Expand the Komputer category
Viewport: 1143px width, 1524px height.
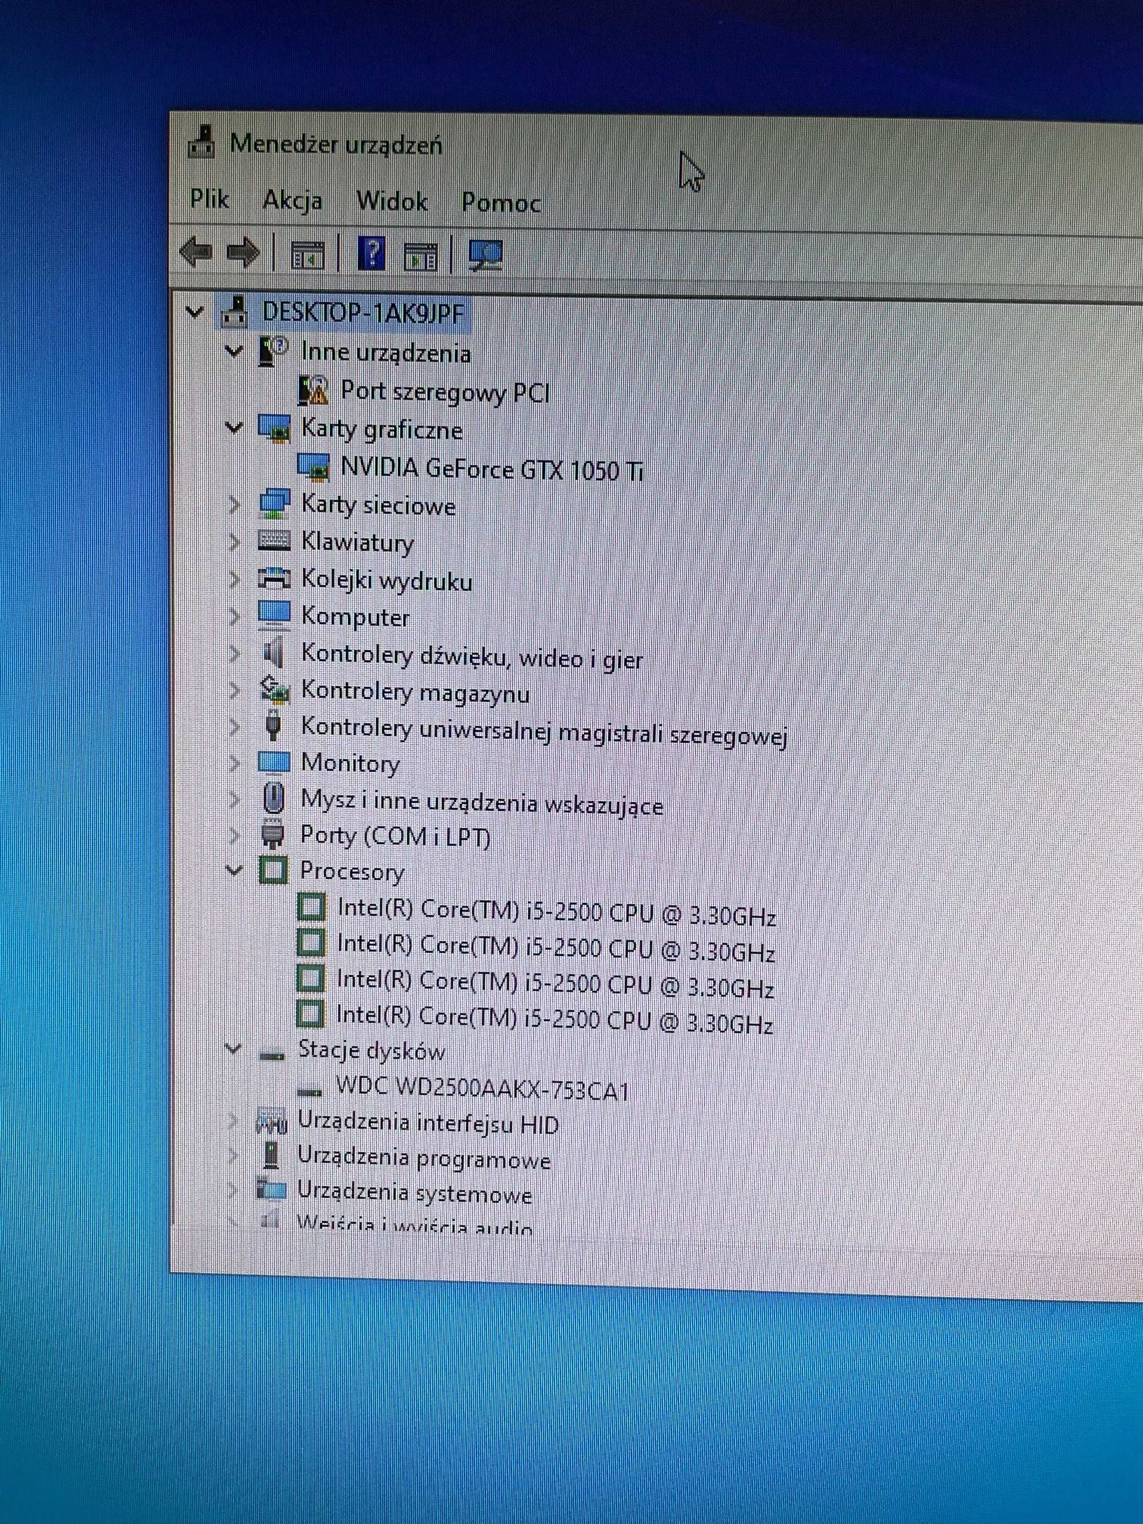(x=234, y=615)
